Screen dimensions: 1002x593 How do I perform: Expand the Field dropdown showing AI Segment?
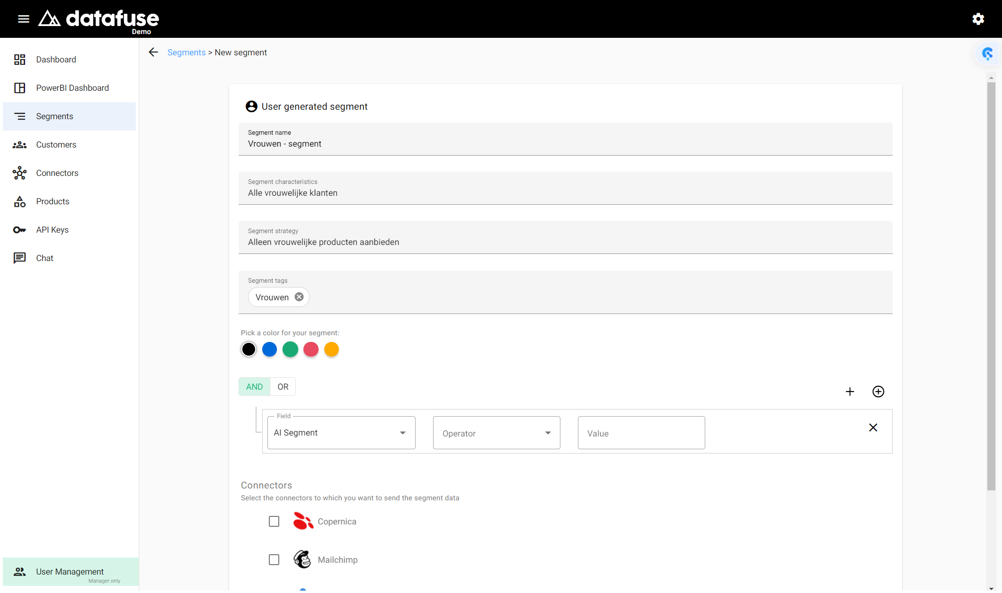click(341, 433)
